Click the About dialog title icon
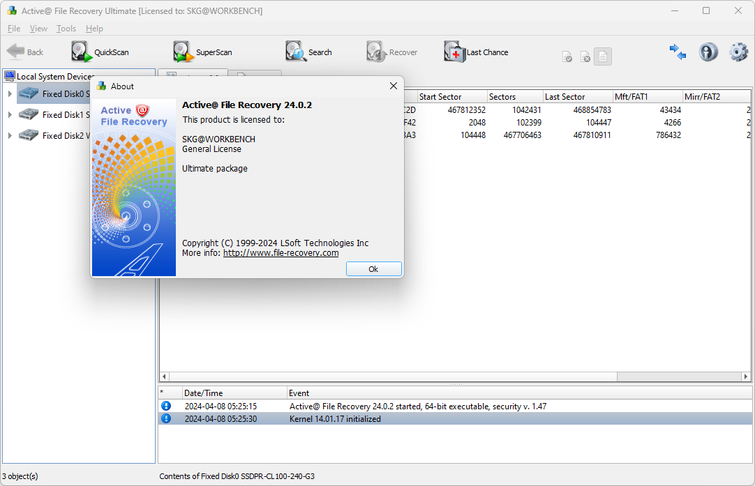This screenshot has height=486, width=755. coord(101,86)
